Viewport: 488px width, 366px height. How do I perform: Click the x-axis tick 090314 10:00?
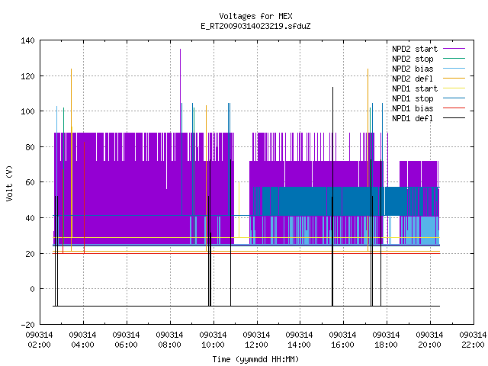coord(213,340)
